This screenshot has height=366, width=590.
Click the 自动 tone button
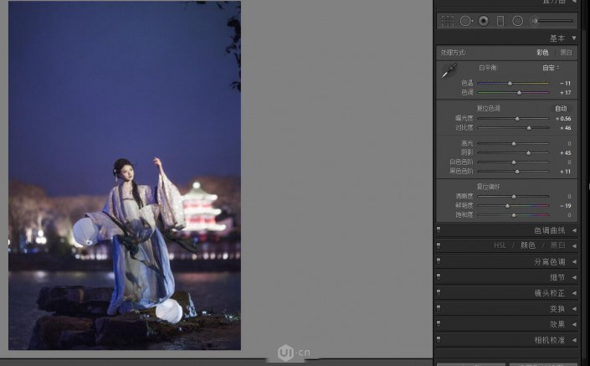pos(561,108)
